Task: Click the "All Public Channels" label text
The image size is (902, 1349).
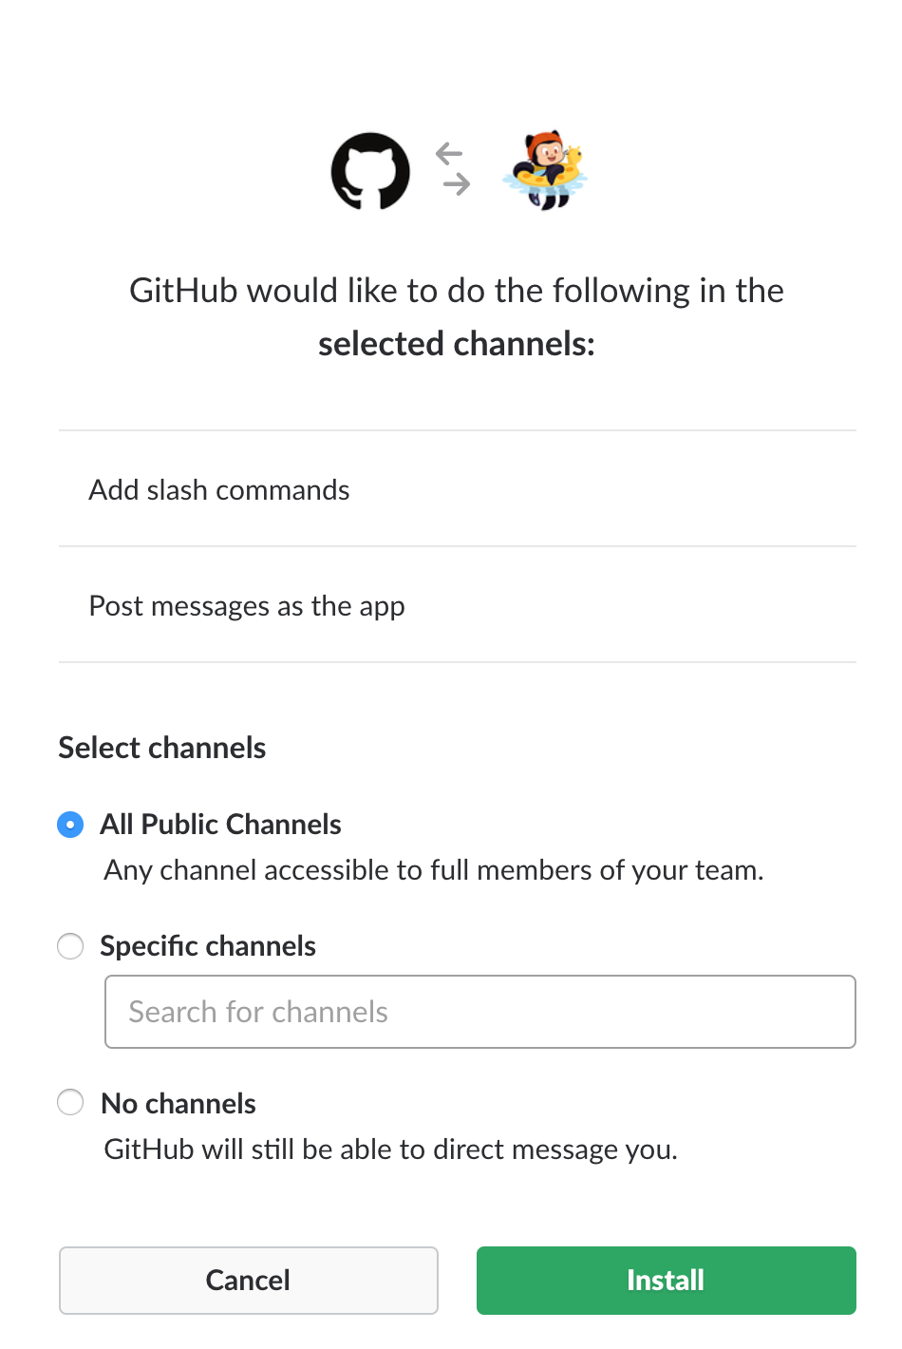Action: [x=221, y=825]
